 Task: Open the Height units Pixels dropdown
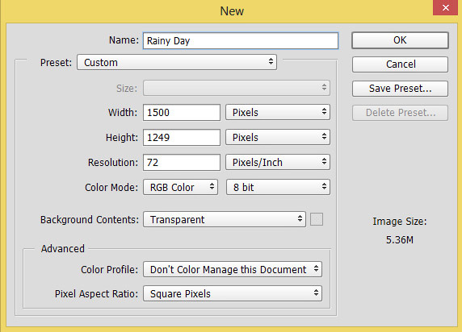(278, 137)
